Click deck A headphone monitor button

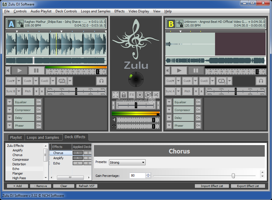pos(101,81)
